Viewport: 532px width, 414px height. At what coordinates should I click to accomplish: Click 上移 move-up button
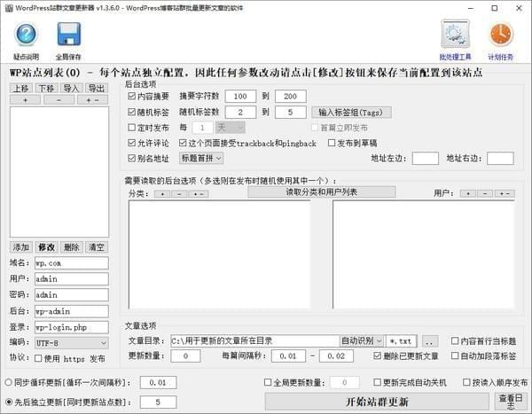click(21, 89)
